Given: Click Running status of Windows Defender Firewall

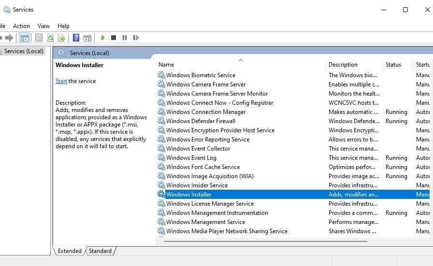Looking at the screenshot, I should (396, 121).
